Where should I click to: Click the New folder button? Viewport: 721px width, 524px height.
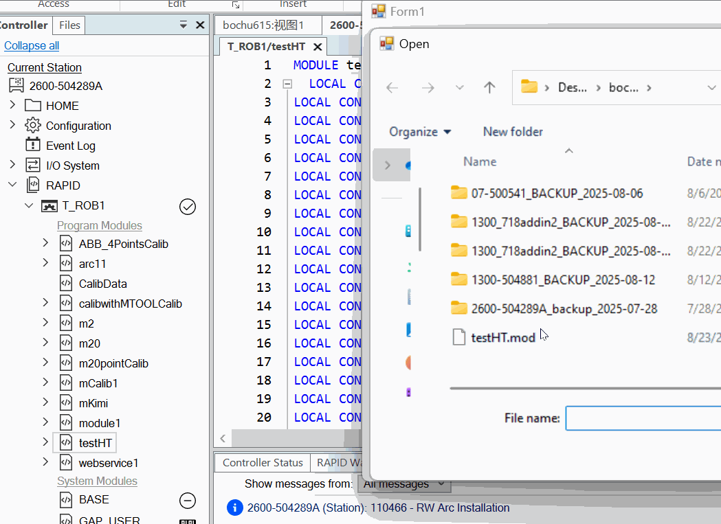click(x=513, y=132)
